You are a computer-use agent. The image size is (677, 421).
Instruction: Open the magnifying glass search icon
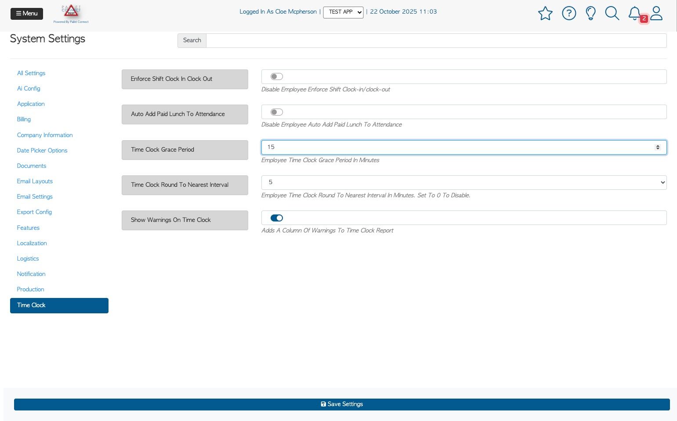(612, 13)
